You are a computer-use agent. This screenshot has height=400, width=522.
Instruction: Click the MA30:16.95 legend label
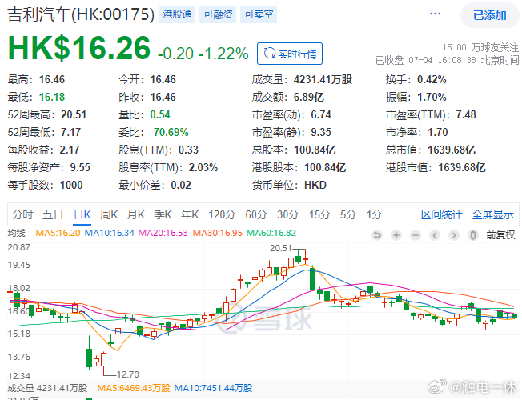pos(218,233)
